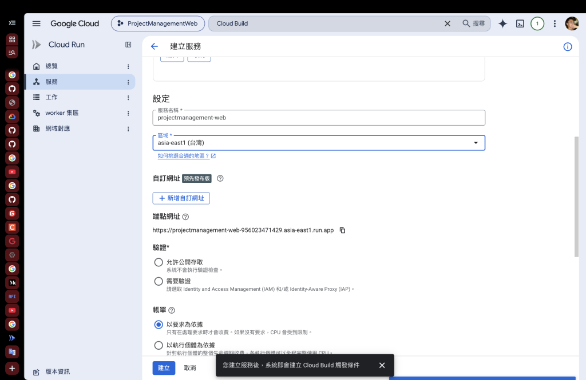
Task: Open the Gemini sparkle assistant icon
Action: (502, 23)
